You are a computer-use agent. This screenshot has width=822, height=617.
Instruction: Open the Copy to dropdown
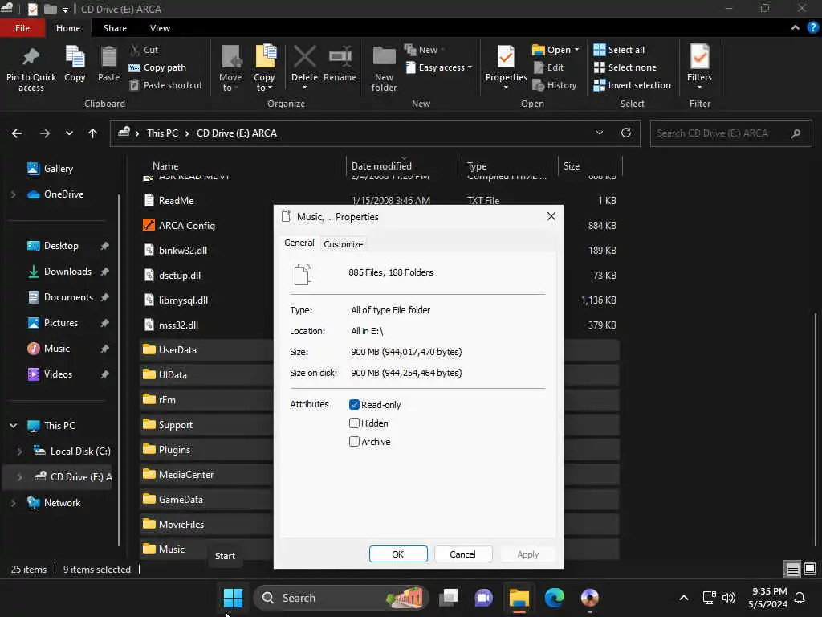tap(264, 68)
